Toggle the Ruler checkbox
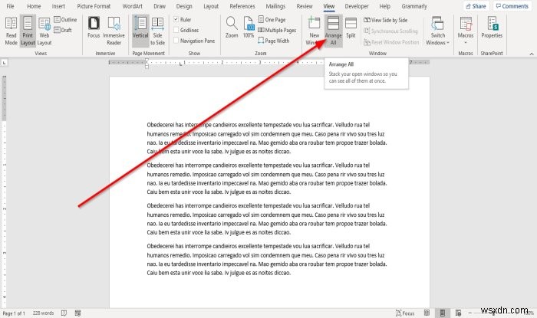This screenshot has height=318, width=537. (x=176, y=19)
